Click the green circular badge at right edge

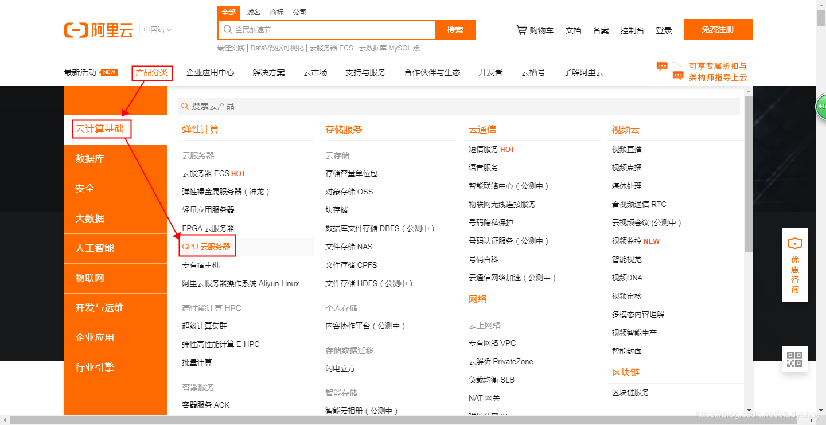click(821, 106)
